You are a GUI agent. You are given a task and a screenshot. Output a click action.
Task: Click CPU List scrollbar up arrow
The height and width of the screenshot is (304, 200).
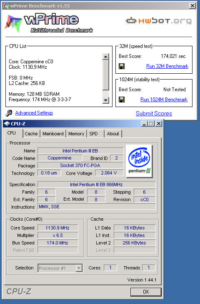[x=105, y=57]
